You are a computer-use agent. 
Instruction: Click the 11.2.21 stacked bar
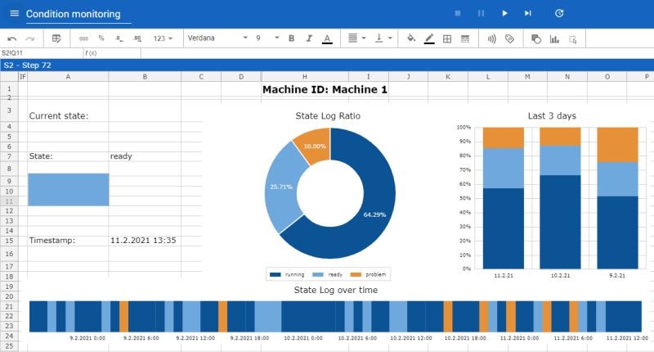504,198
